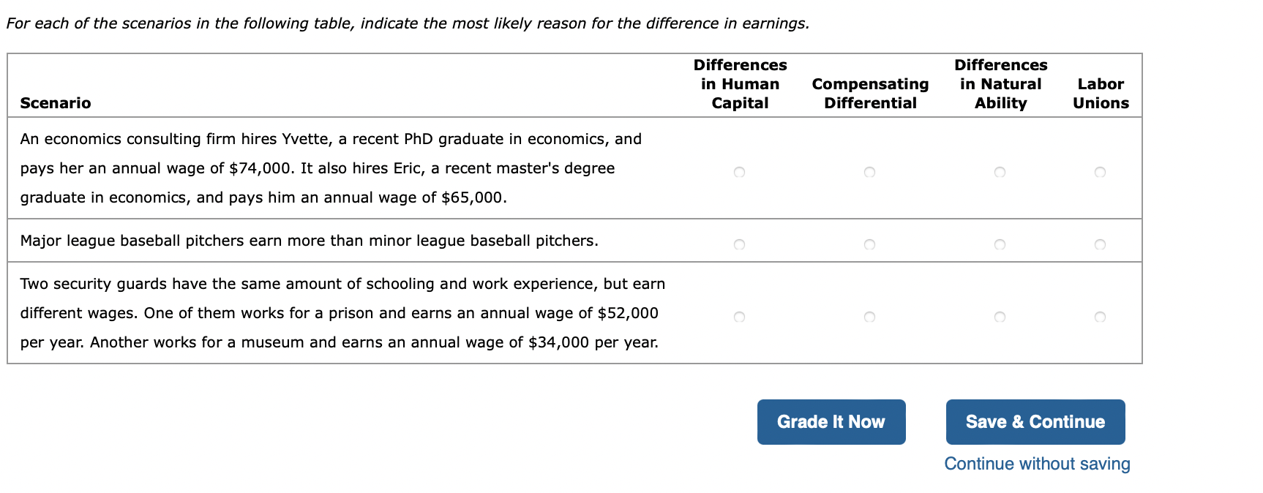
Task: Click the Grade It Now button
Action: coord(831,421)
